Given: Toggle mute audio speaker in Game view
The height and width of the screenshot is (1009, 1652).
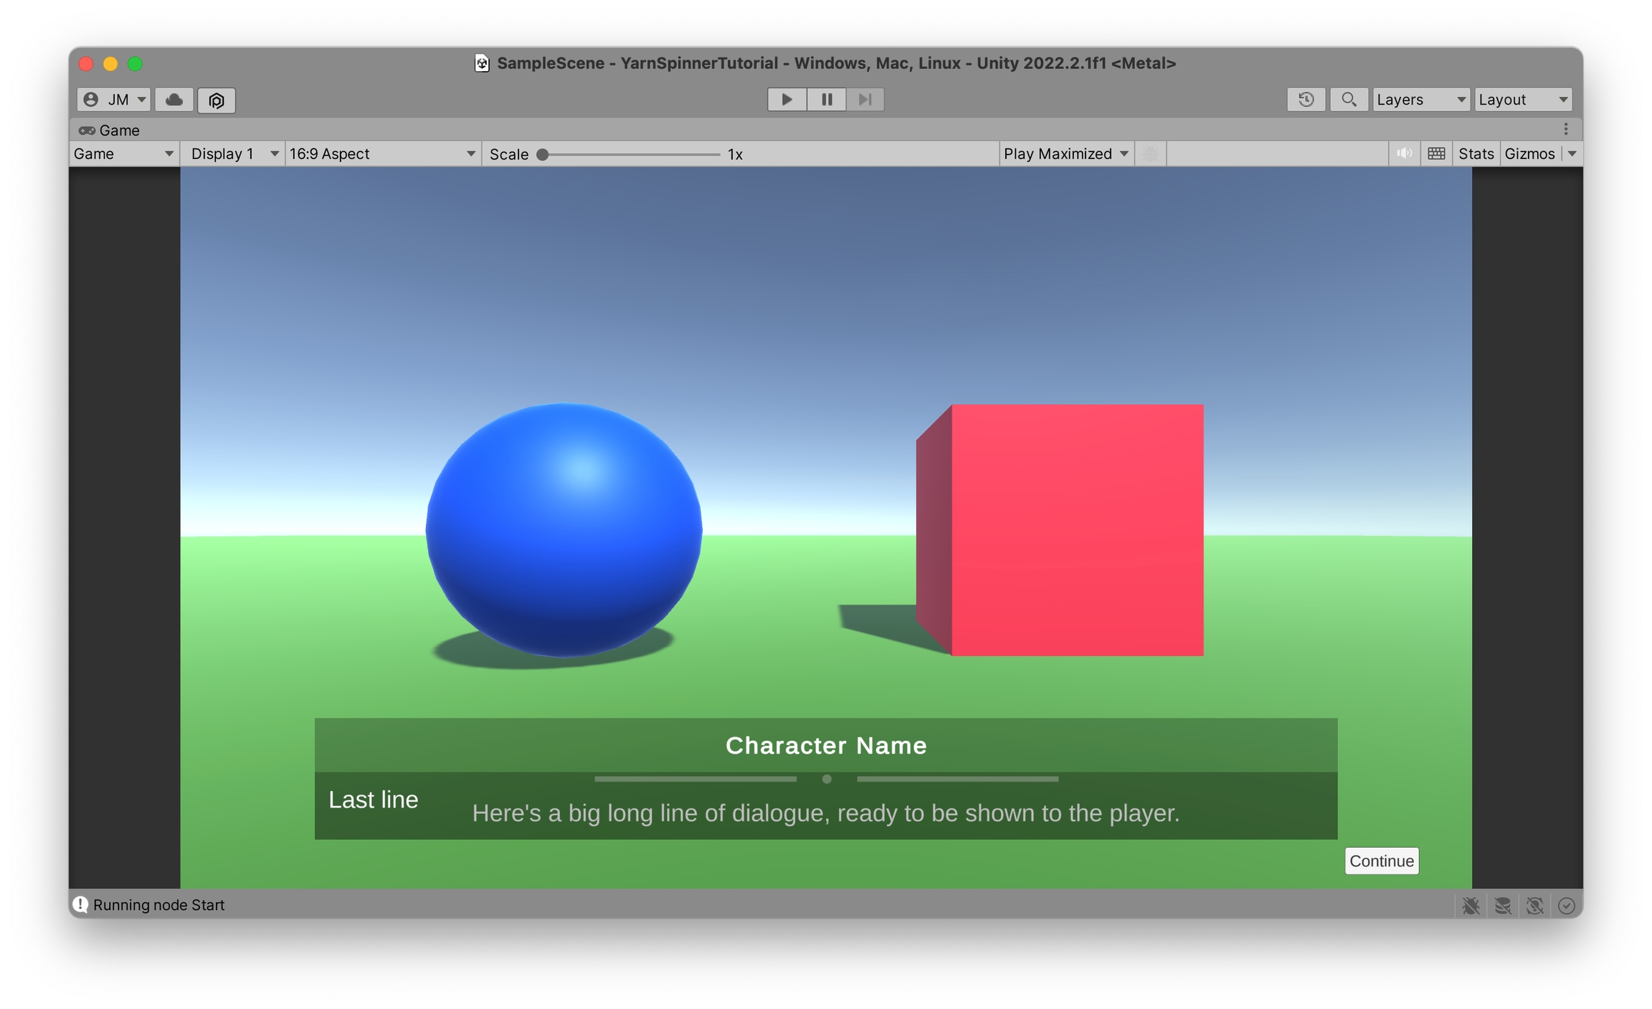Looking at the screenshot, I should [x=1404, y=153].
